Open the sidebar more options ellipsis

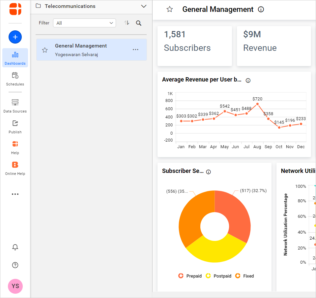(15, 194)
